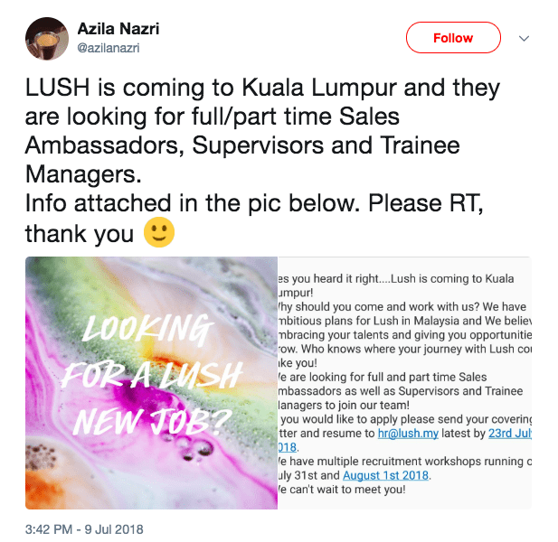Click the '018.' continuation date link
This screenshot has width=558, height=542.
(287, 447)
